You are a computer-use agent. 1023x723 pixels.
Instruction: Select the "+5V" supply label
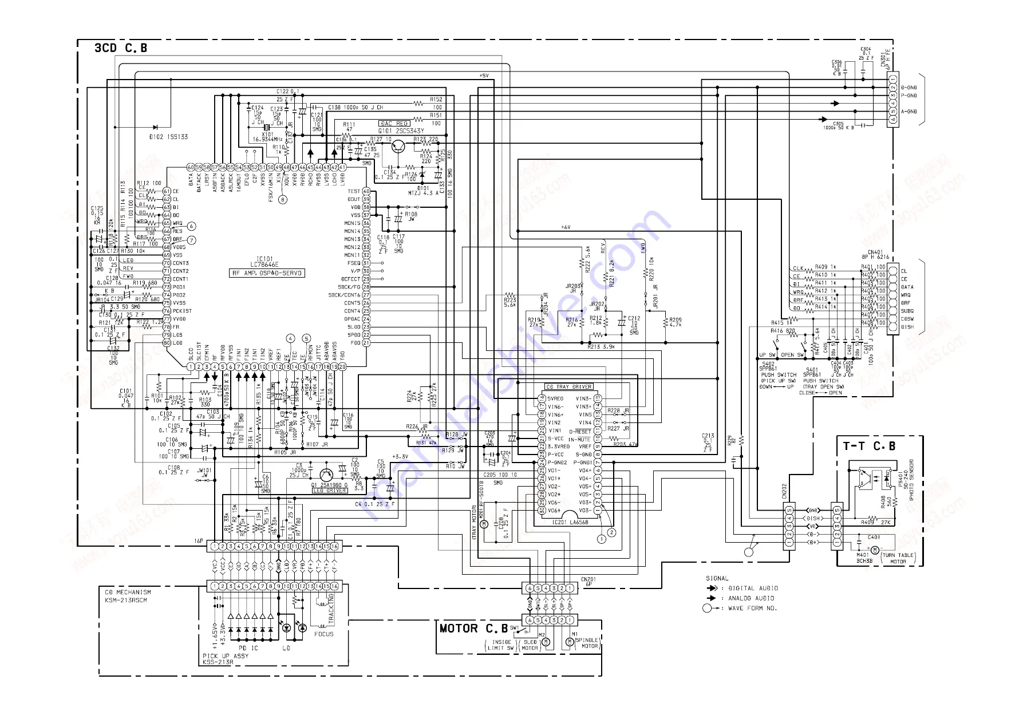coord(484,76)
